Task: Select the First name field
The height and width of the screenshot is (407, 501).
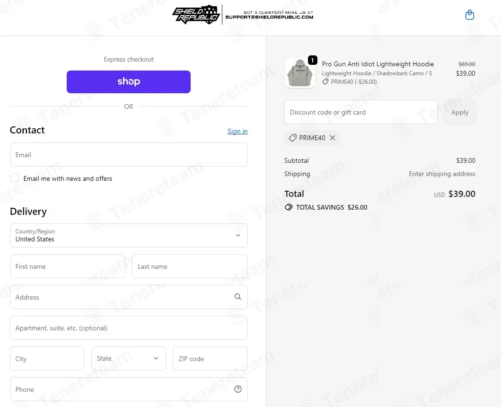Action: (68, 266)
